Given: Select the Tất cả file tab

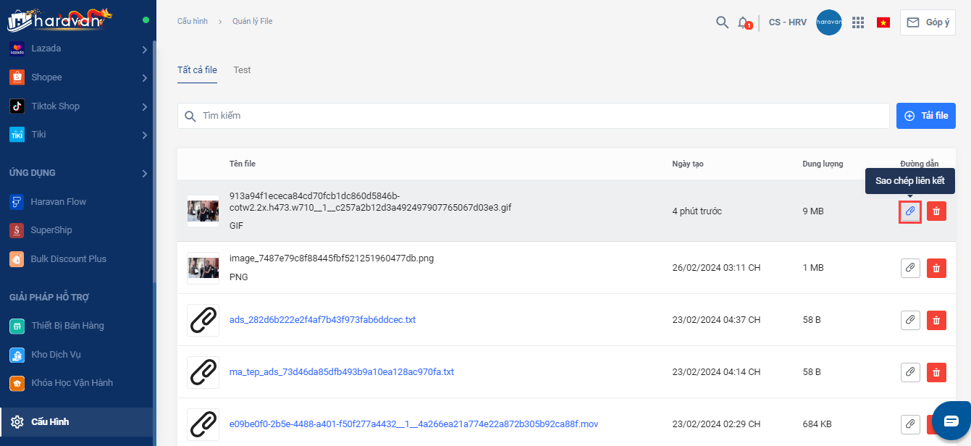Looking at the screenshot, I should pos(197,70).
